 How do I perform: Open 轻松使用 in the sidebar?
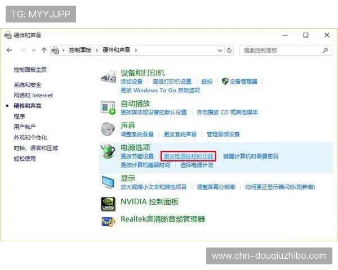click(x=25, y=159)
